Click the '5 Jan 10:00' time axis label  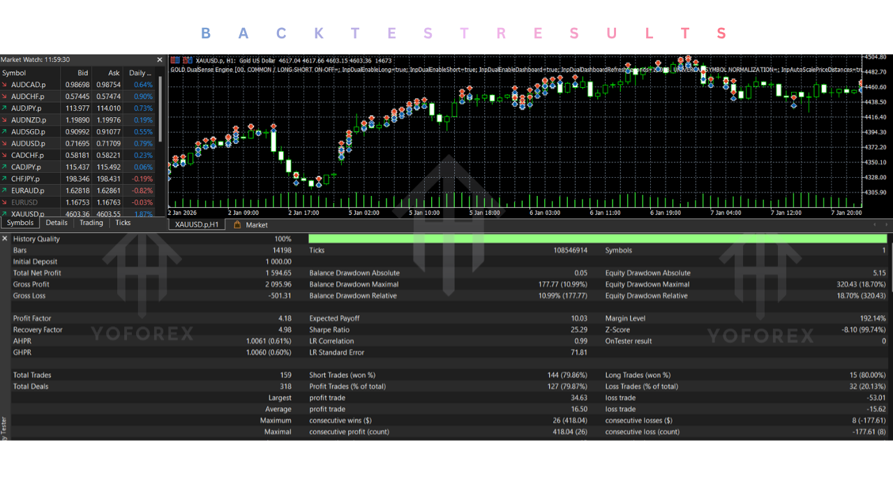tap(424, 213)
